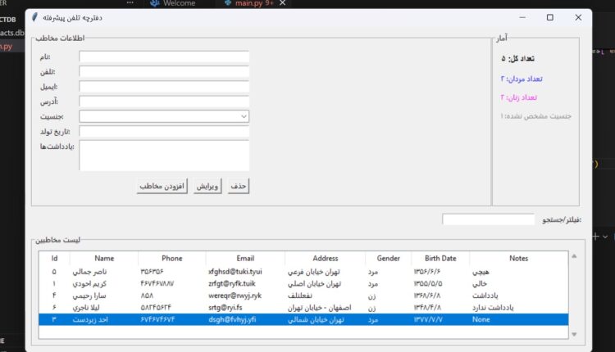
Task: Select the contact row کریم احودی
Action: (x=303, y=283)
